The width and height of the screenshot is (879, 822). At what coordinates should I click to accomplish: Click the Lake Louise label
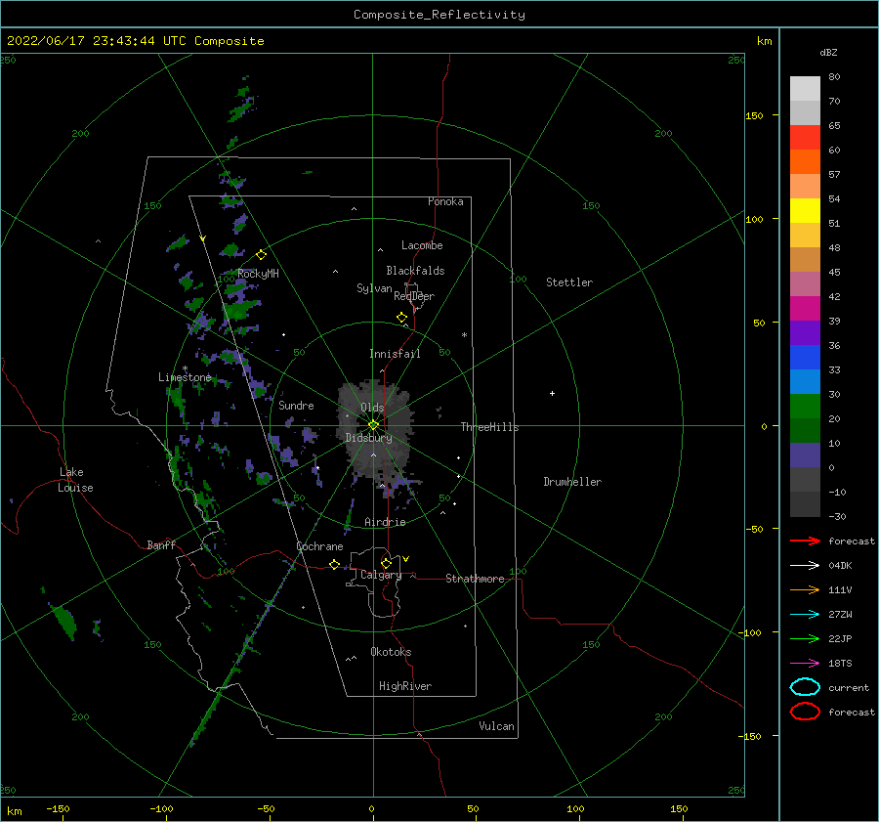tap(75, 480)
